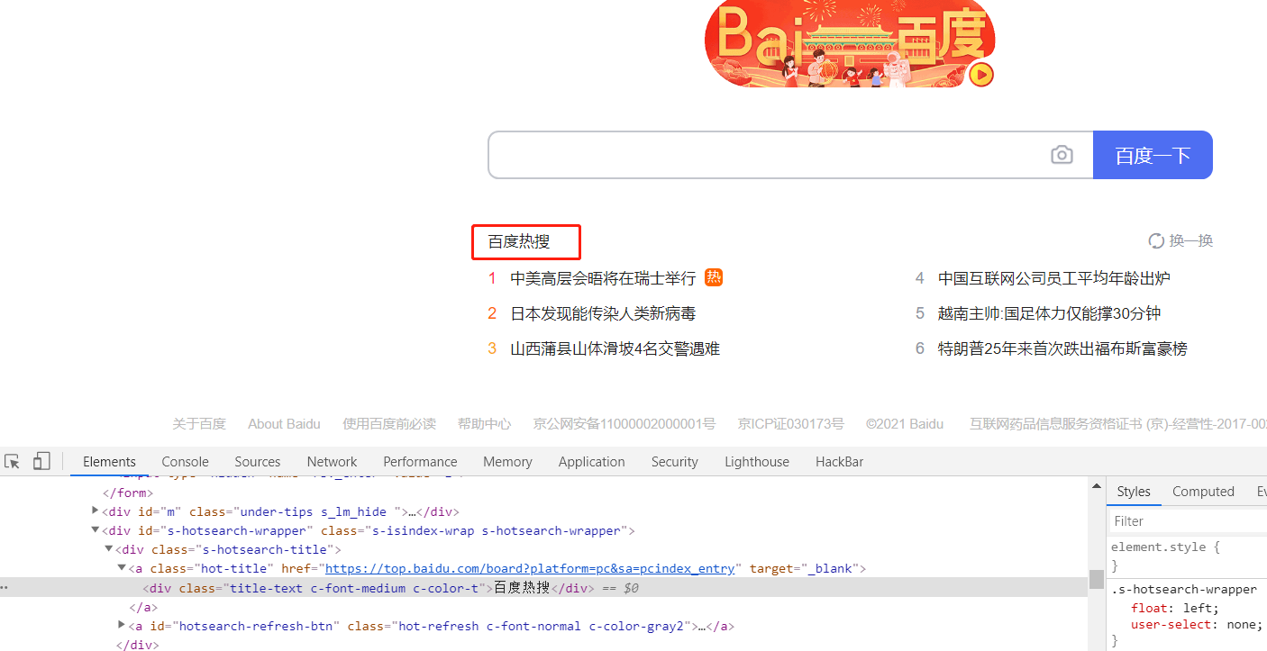Click the Elements panel vertical scrollbar thumb
The width and height of the screenshot is (1267, 651).
coord(1096,579)
